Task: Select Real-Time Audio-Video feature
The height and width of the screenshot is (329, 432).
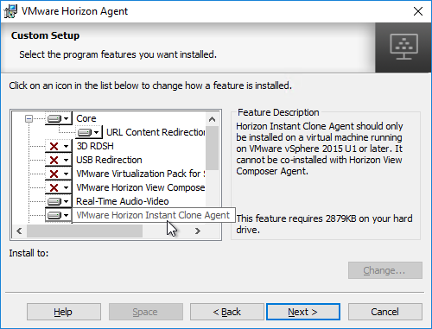Action: (x=123, y=201)
